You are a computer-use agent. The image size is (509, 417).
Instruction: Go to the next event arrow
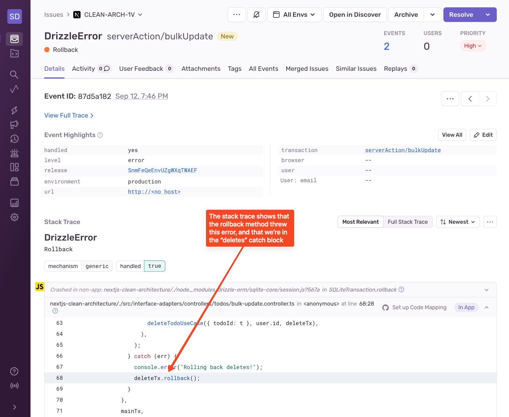click(488, 99)
